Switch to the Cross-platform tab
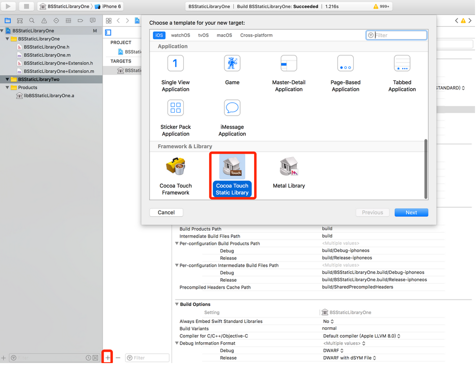 257,35
